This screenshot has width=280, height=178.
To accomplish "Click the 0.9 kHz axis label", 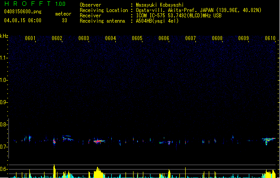I will (x=3, y=102).
